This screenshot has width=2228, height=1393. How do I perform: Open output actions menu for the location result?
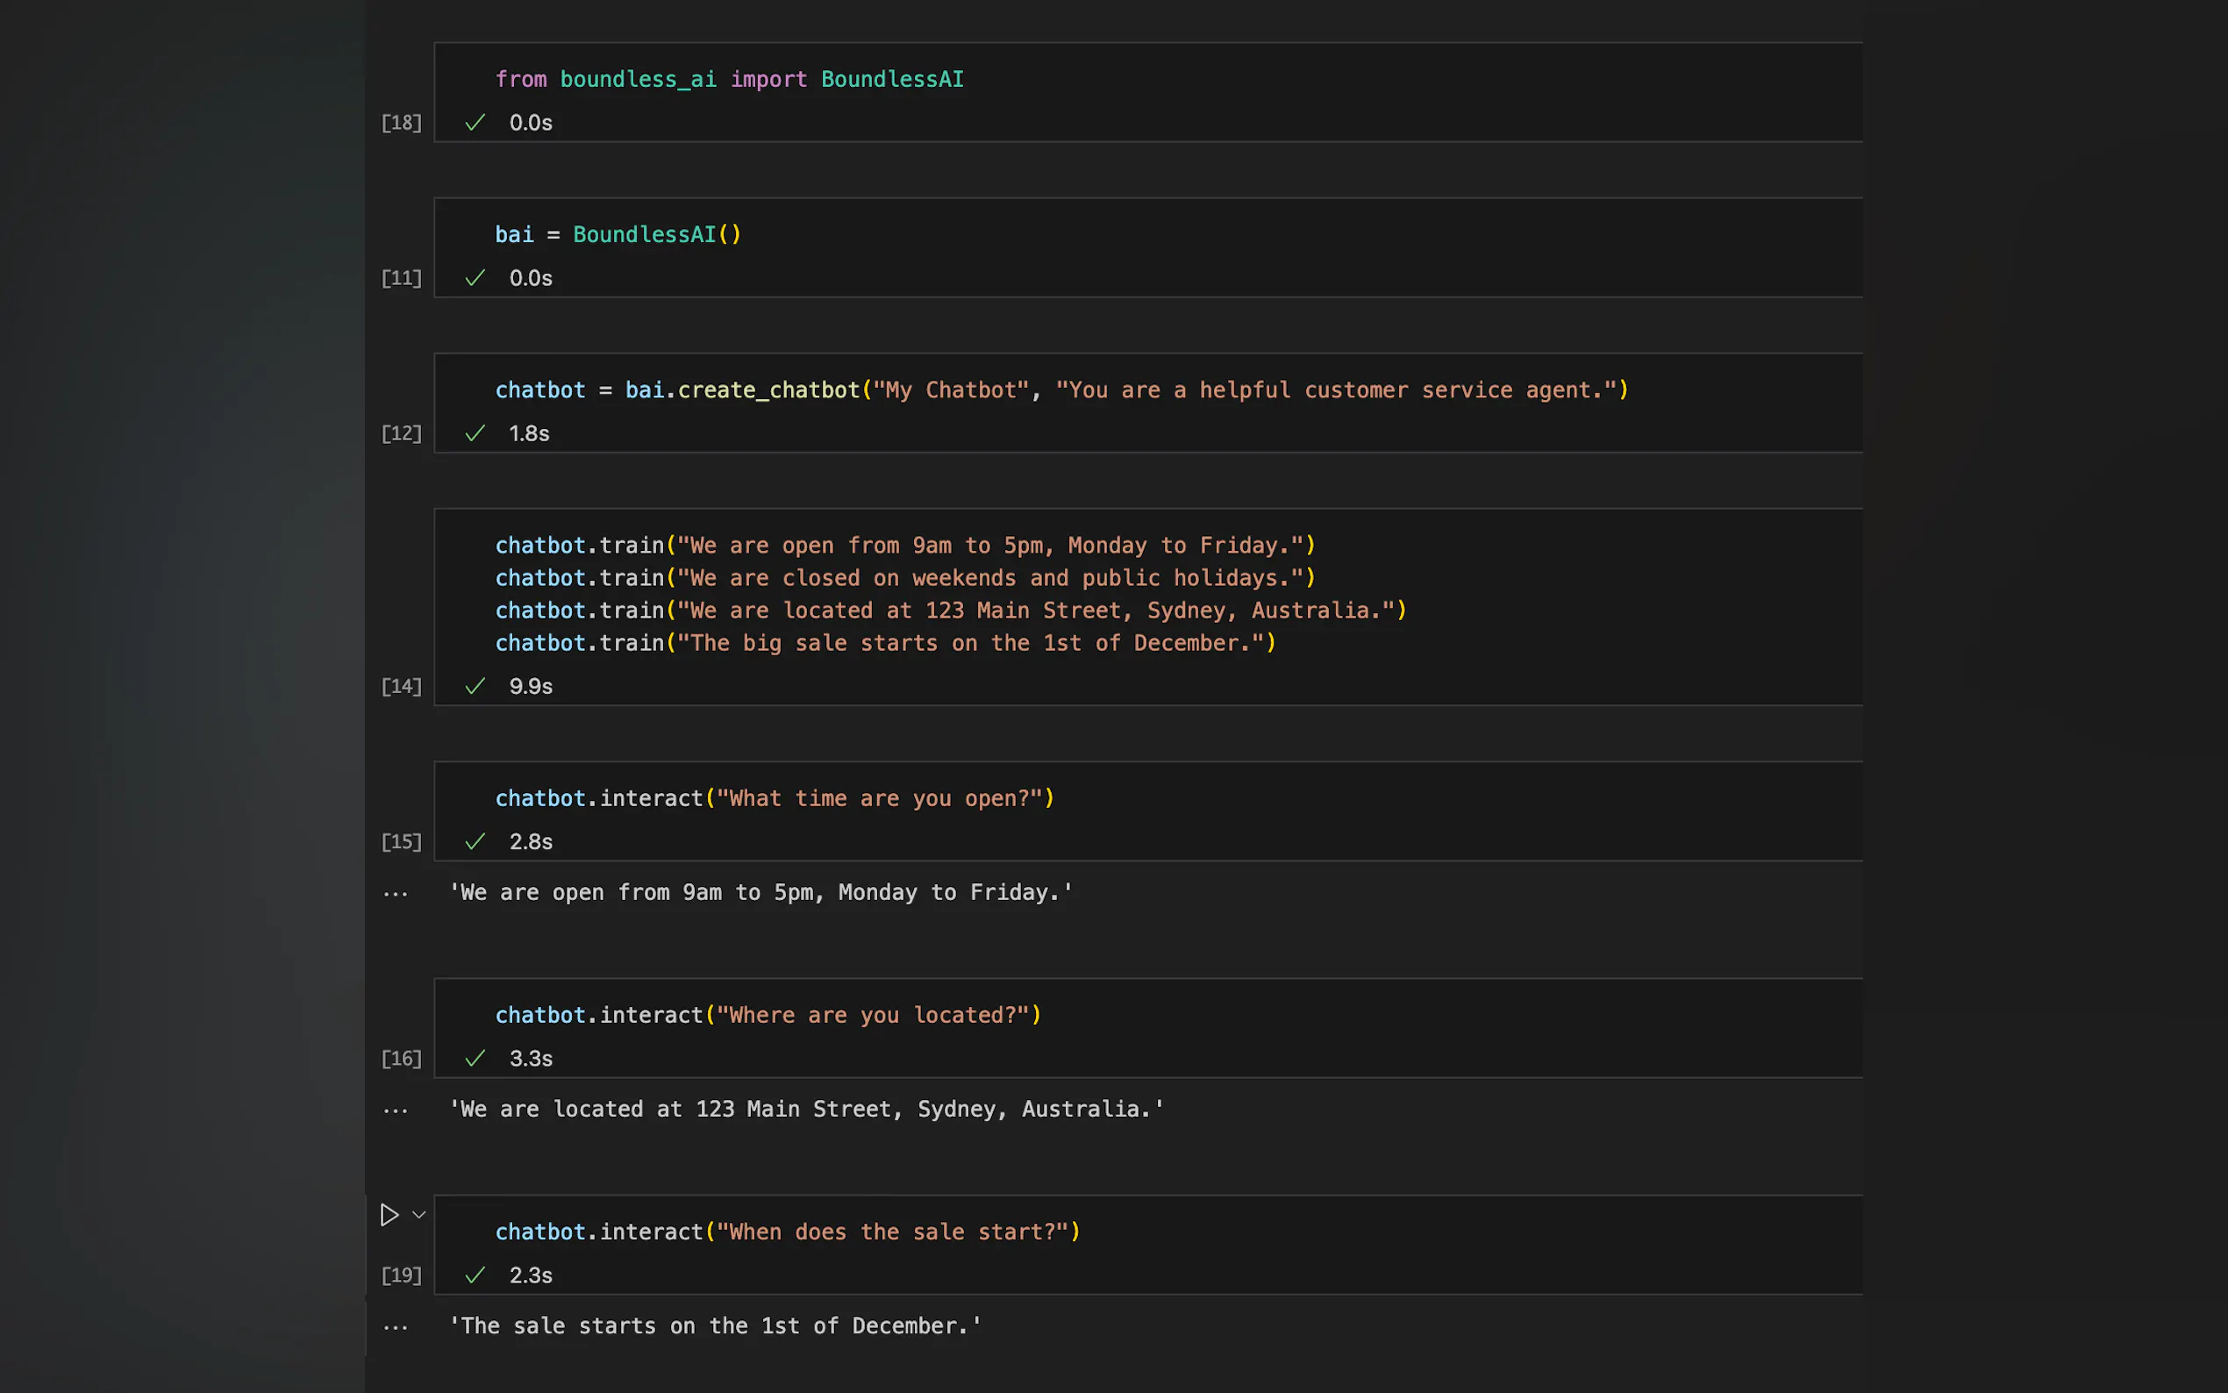tap(395, 1111)
